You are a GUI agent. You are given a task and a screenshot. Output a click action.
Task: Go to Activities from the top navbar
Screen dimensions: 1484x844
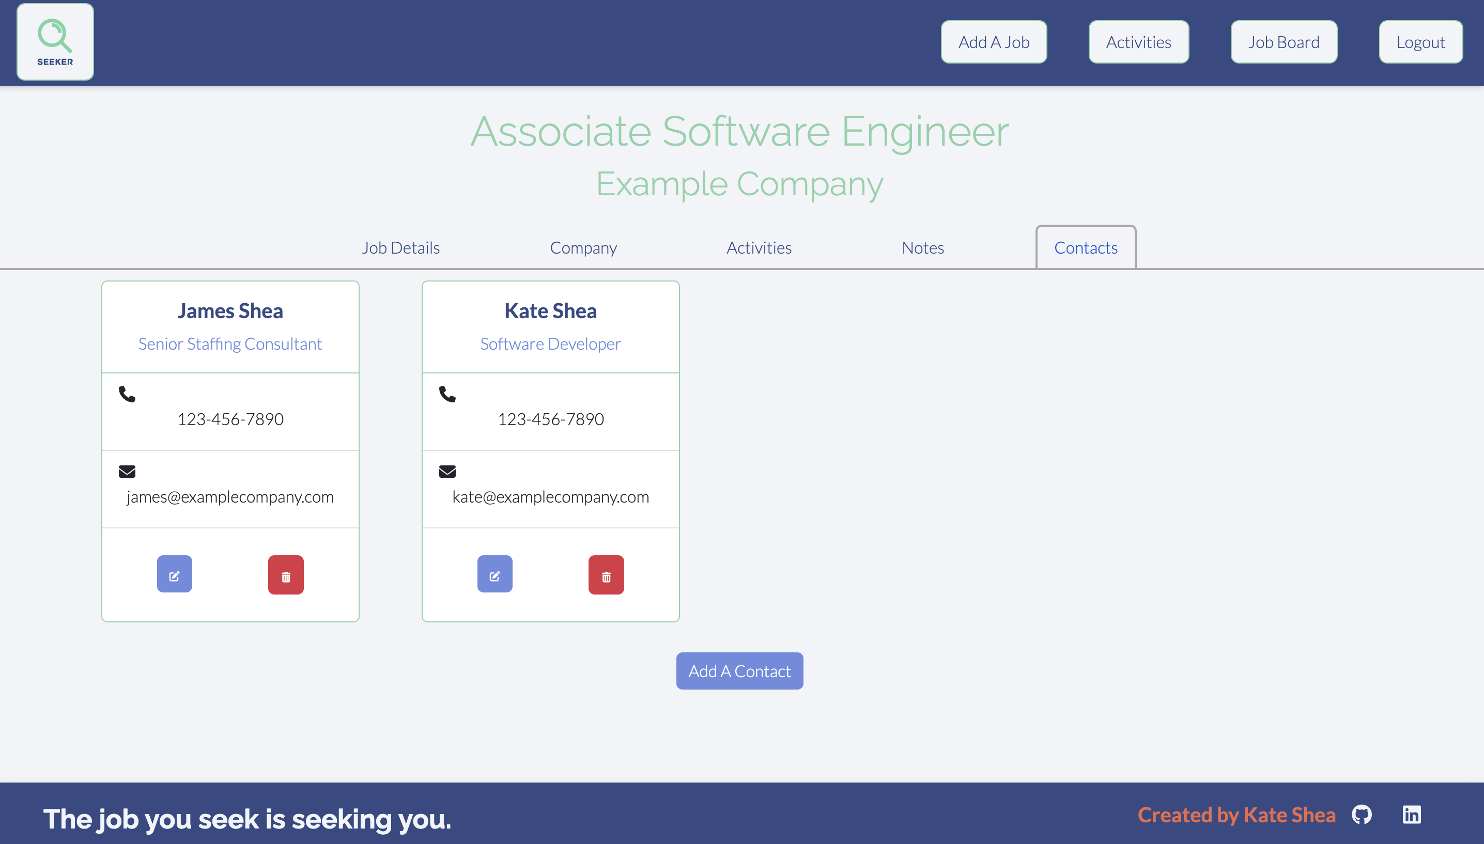coord(1138,42)
